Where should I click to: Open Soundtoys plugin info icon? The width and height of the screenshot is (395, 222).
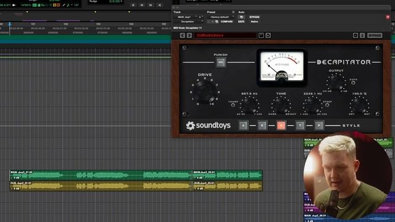tap(362, 36)
